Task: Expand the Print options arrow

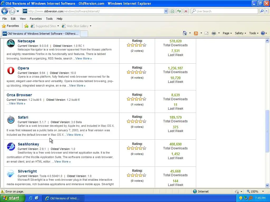Action: pyautogui.click(x=219, y=33)
